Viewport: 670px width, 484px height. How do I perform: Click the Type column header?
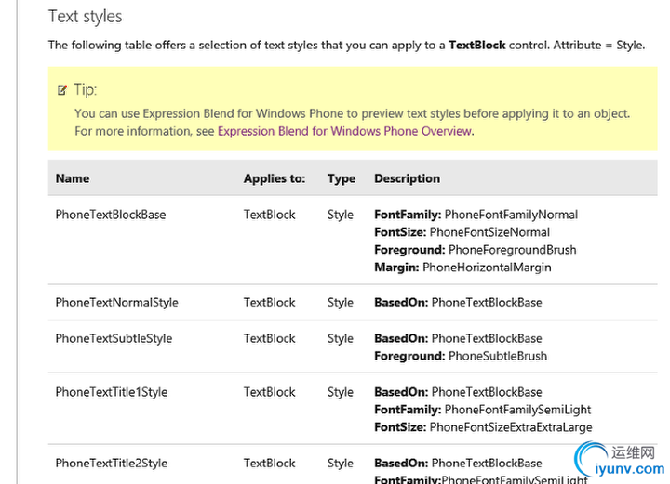point(342,178)
